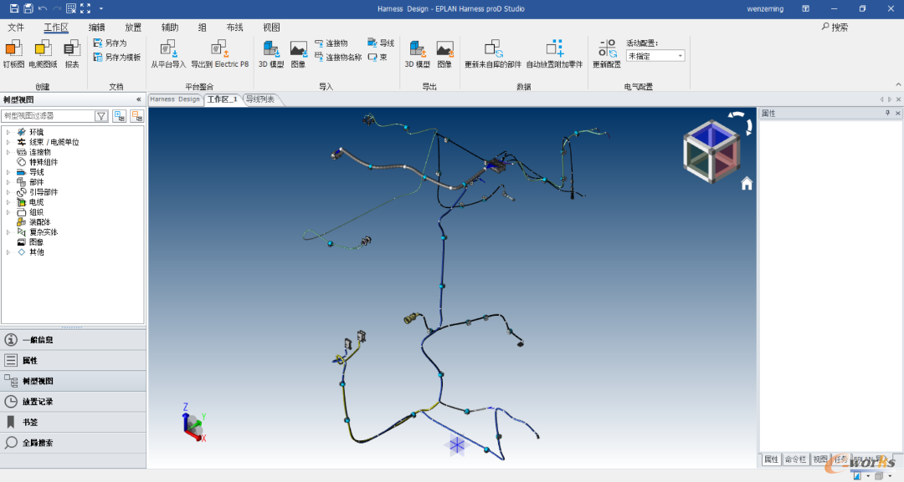Viewport: 904px width, 482px height.
Task: Open the 一般信息 panel
Action: coord(73,340)
